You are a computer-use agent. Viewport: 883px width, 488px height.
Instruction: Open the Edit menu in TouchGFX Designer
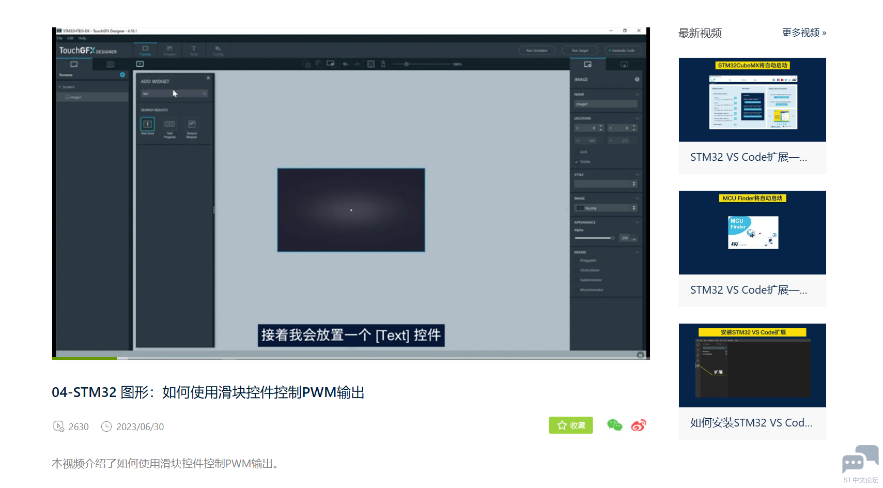(x=70, y=38)
